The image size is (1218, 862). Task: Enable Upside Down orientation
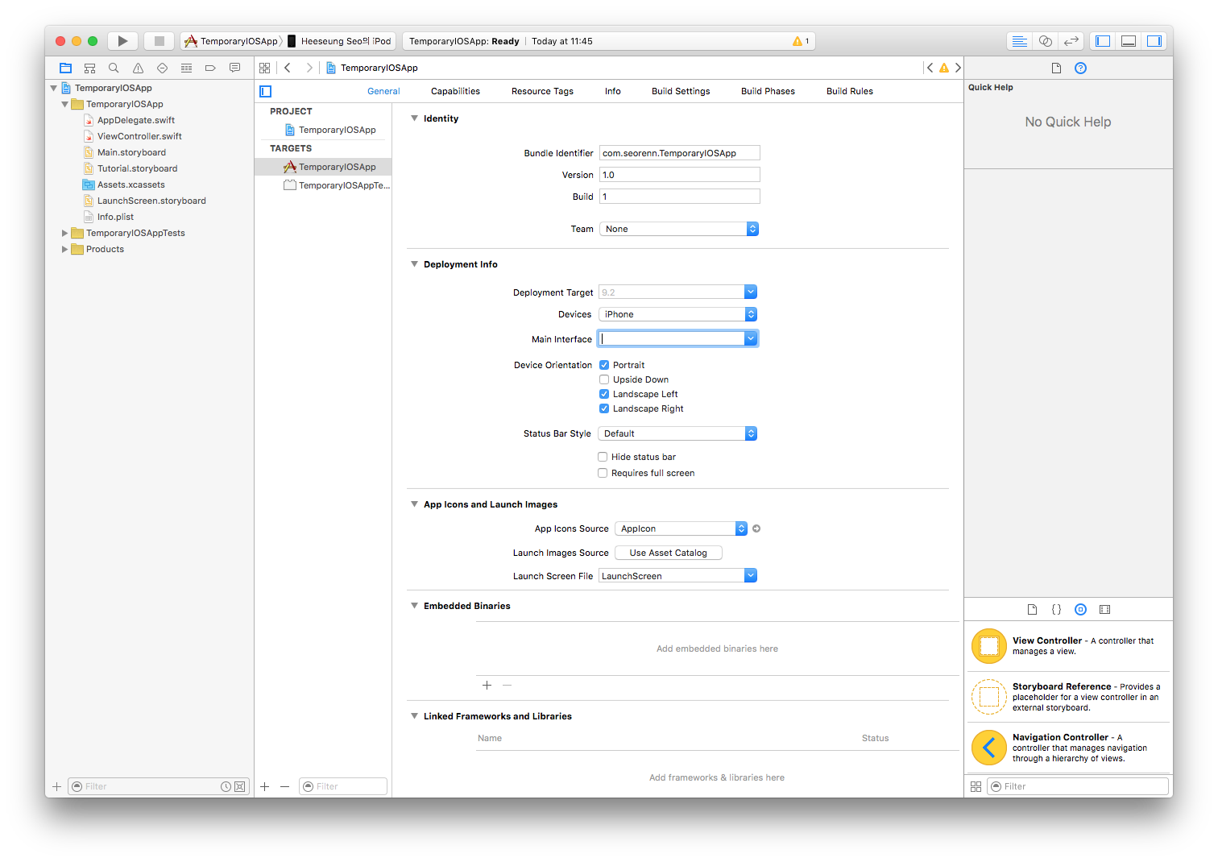point(604,379)
